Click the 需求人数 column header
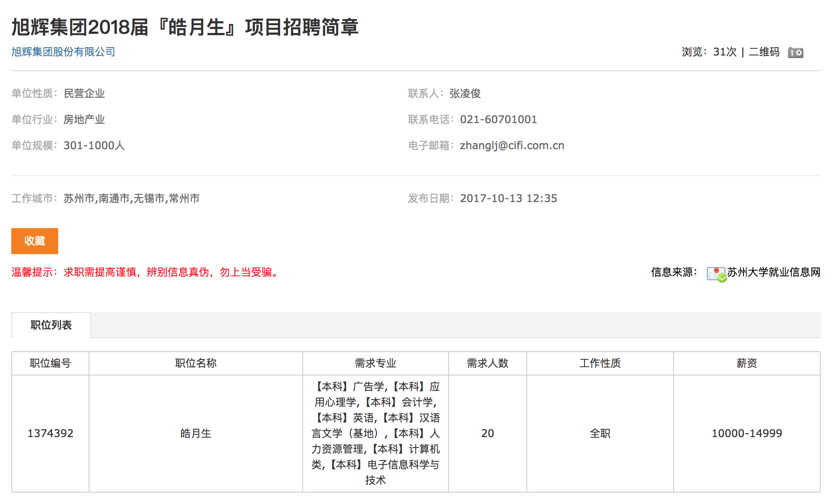 point(487,363)
